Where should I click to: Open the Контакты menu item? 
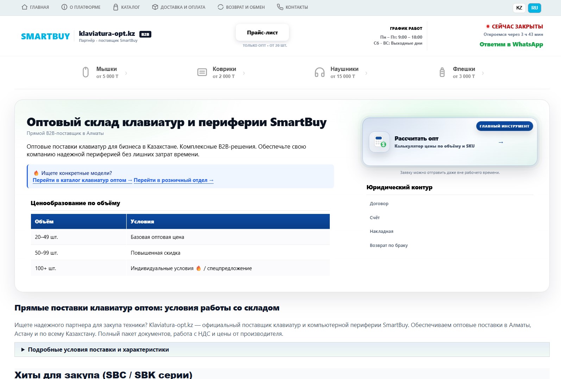coord(296,7)
